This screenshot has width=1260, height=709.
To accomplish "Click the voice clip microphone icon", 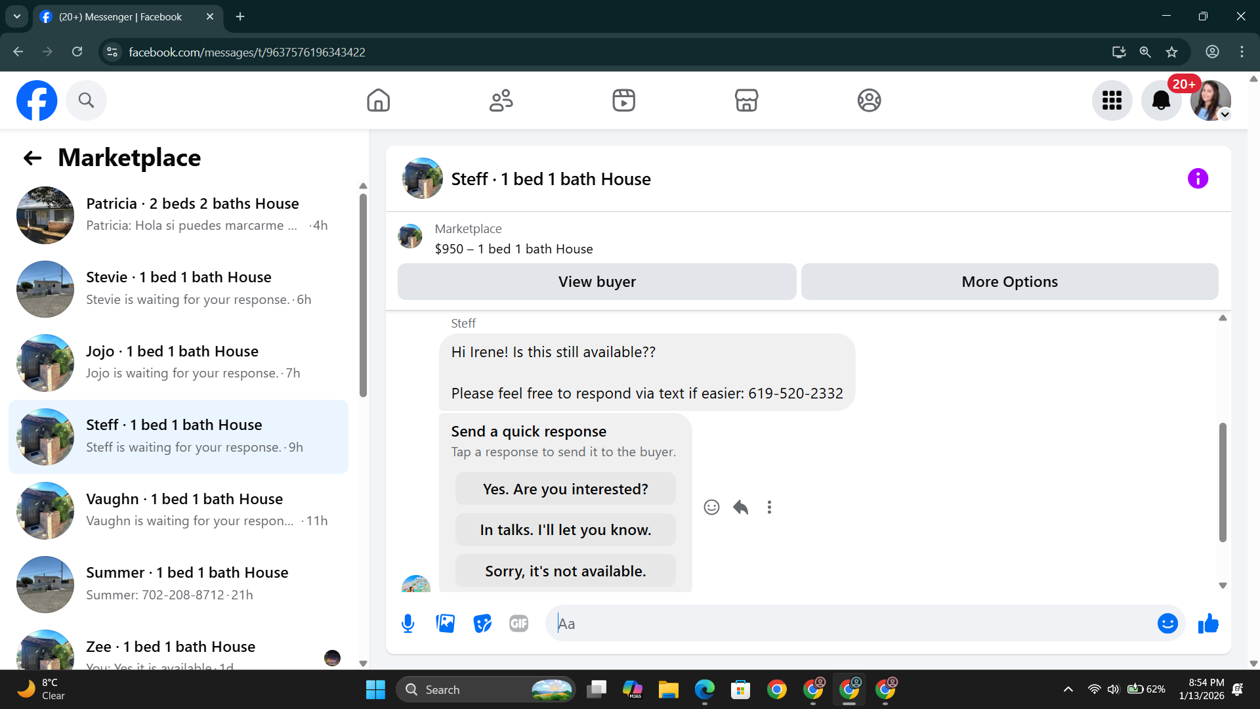I will click(408, 624).
